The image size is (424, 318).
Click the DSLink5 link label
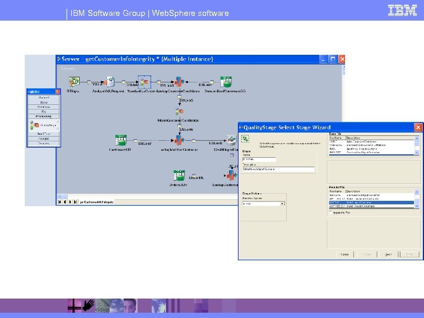pos(187,100)
